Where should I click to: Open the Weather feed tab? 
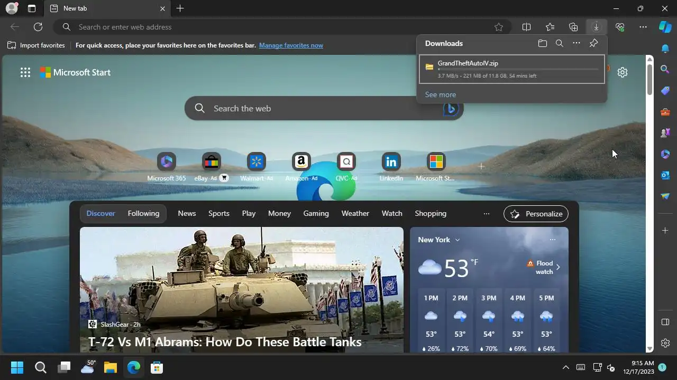pyautogui.click(x=355, y=213)
